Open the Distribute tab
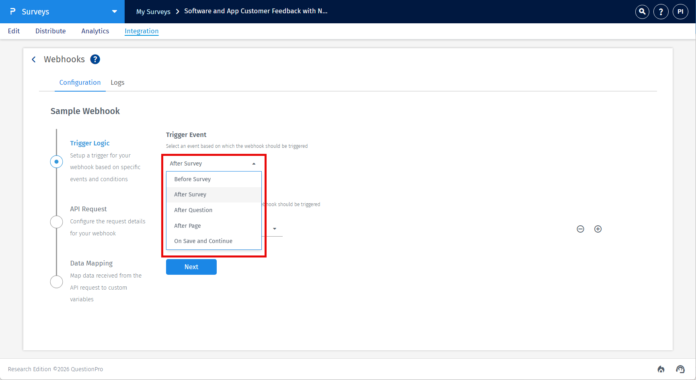This screenshot has width=696, height=380. (x=51, y=31)
